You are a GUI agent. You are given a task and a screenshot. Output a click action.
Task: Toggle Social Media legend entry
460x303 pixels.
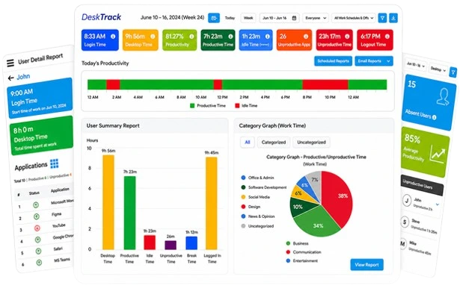[256, 197]
